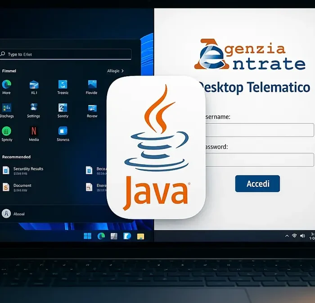This screenshot has width=315, height=303.
Task: Launch the green Spnsty app icon
Action: tap(6, 131)
